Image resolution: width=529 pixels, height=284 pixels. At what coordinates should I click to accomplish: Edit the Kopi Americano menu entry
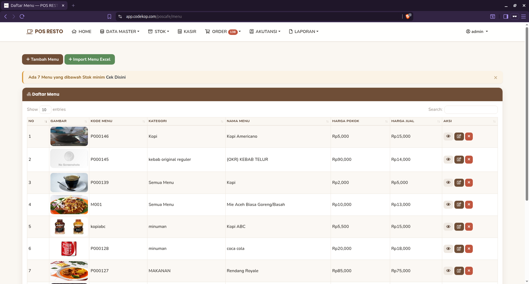(x=459, y=136)
